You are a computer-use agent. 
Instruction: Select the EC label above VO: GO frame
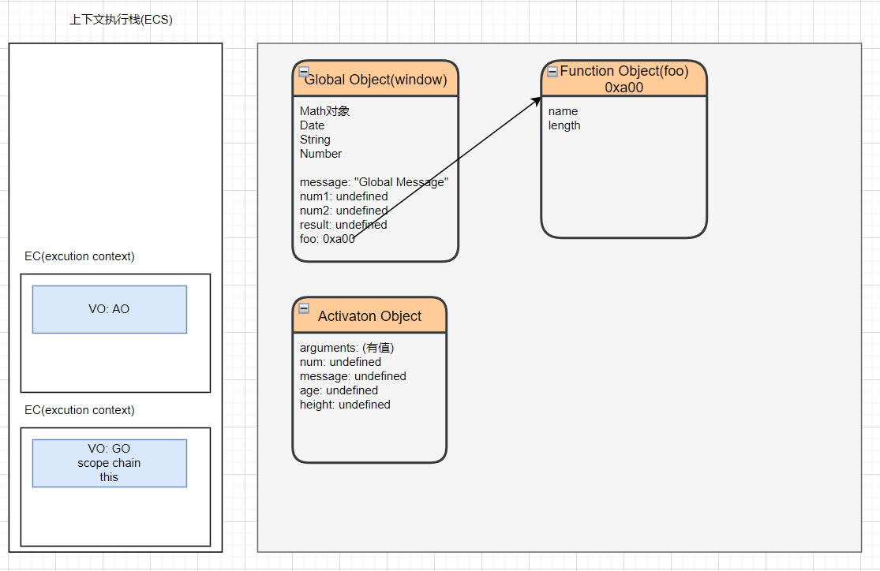[x=80, y=410]
